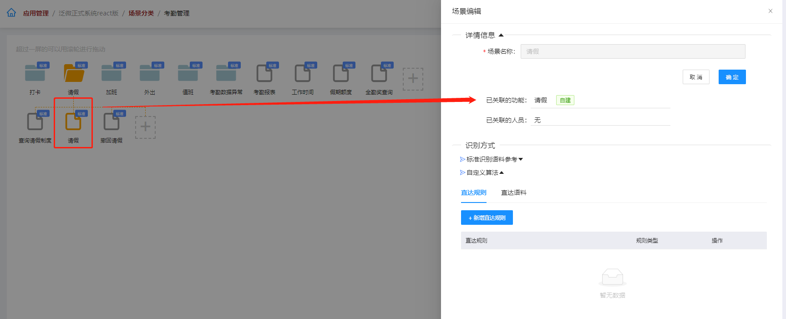This screenshot has width=786, height=319.
Task: Click the home icon in breadcrumb
Action: point(11,13)
